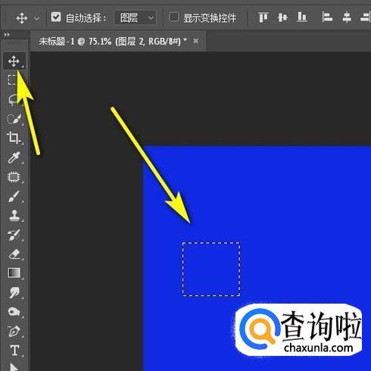371x371 pixels.
Task: Expand the collapsed toolbar double-arrow
Action: click(7, 35)
